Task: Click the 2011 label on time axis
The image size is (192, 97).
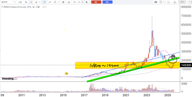Action: 21,95
